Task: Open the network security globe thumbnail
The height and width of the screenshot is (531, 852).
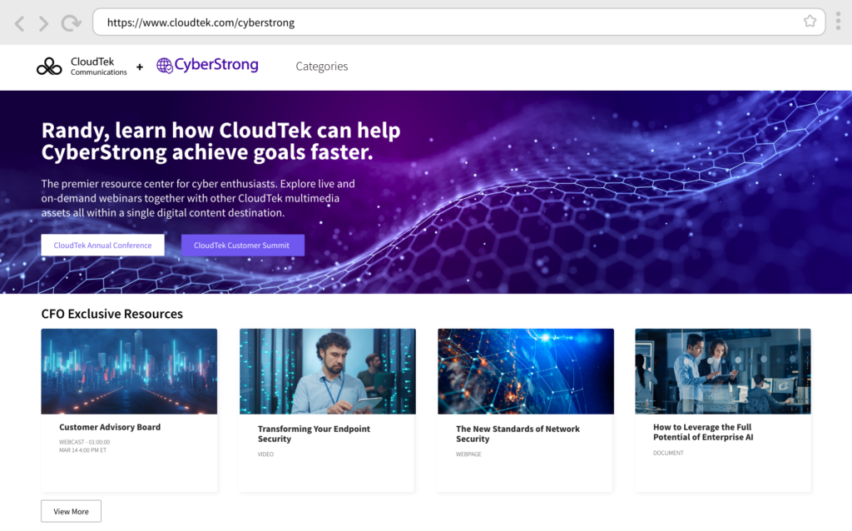Action: pos(526,371)
